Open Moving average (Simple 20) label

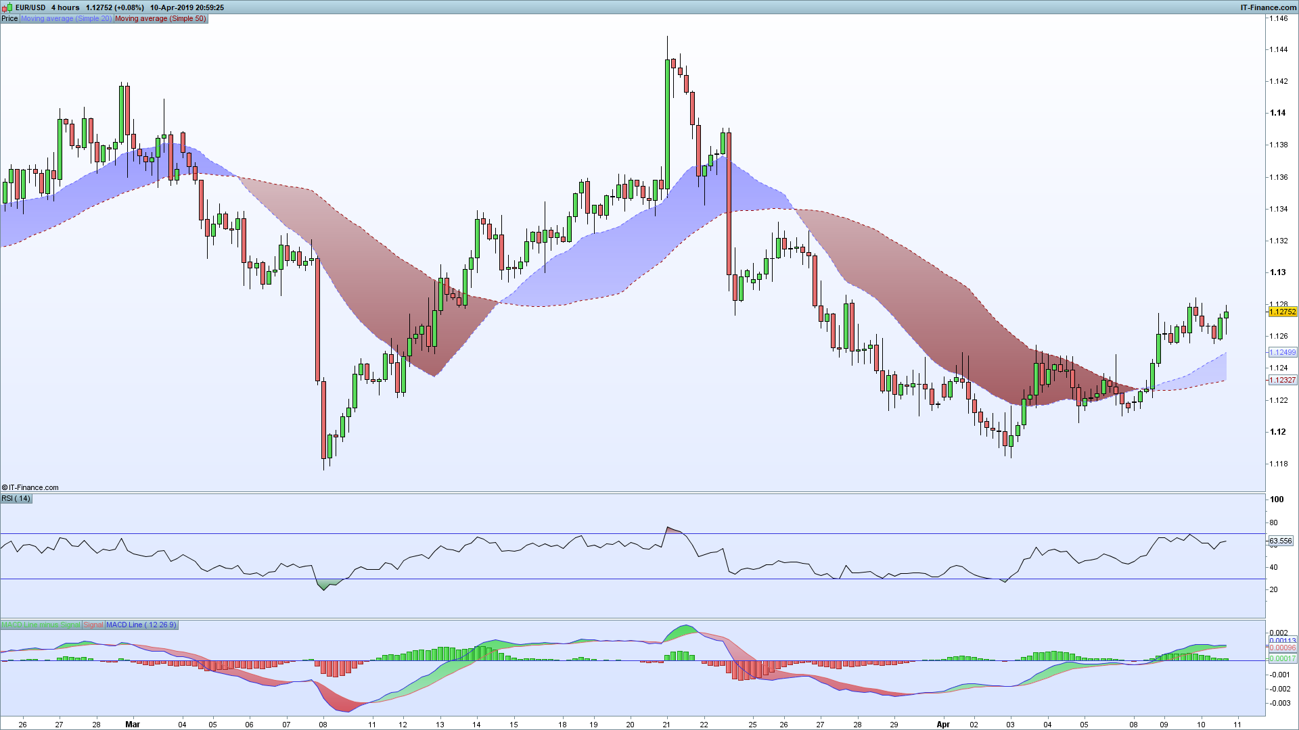pyautogui.click(x=66, y=18)
